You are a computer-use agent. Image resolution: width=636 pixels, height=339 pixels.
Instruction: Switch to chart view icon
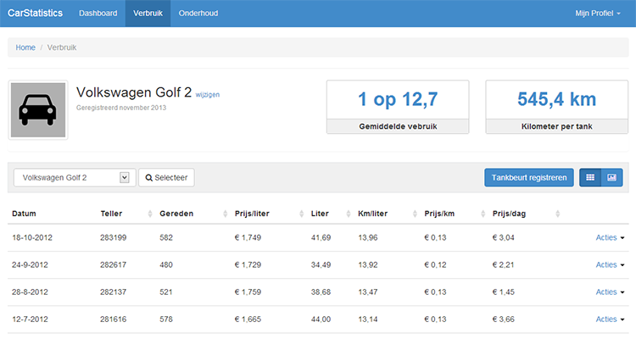(612, 178)
